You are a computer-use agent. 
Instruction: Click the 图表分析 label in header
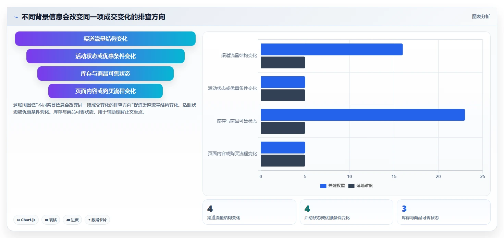point(481,16)
